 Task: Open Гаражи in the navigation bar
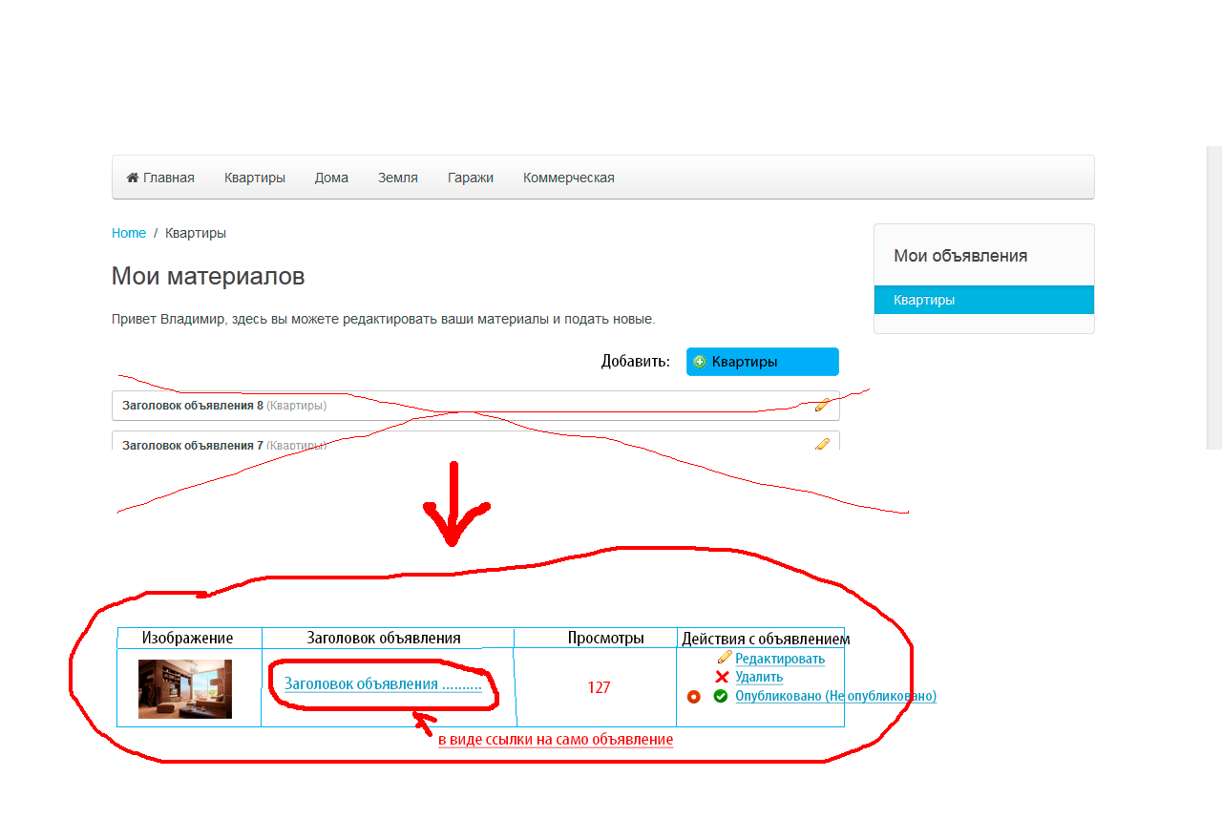(471, 178)
